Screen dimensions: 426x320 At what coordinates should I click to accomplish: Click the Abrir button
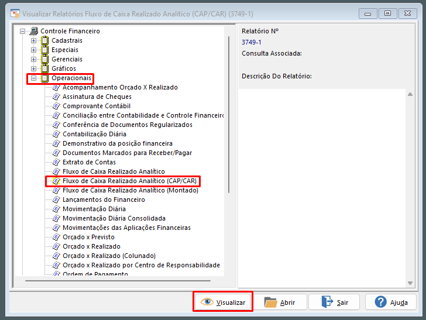[280, 302]
